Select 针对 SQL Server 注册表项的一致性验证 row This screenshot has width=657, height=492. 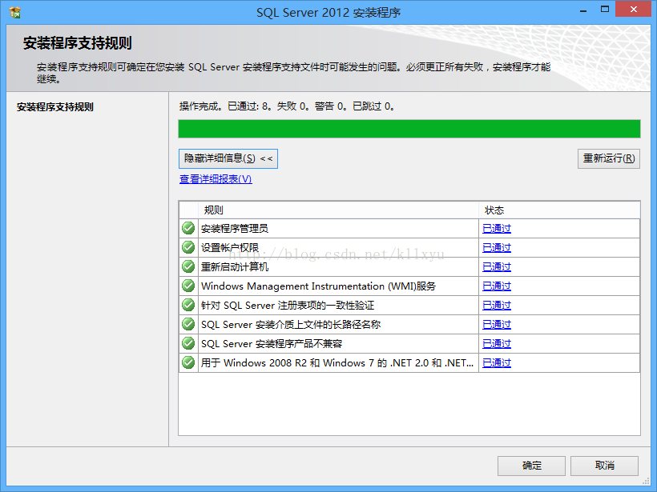(409, 306)
